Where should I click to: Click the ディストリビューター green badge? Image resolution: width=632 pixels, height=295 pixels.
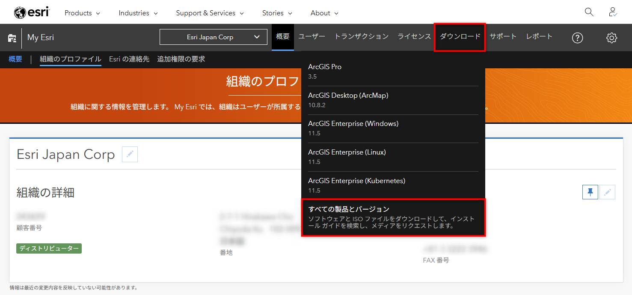(49, 248)
